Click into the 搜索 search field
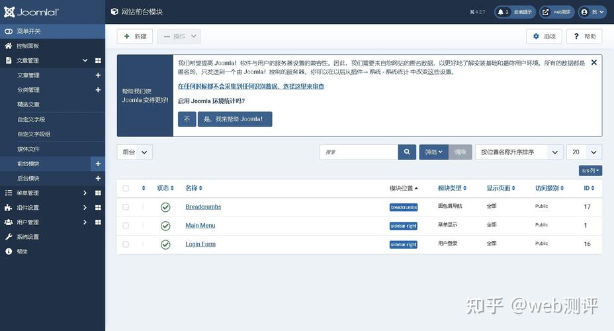 (359, 152)
